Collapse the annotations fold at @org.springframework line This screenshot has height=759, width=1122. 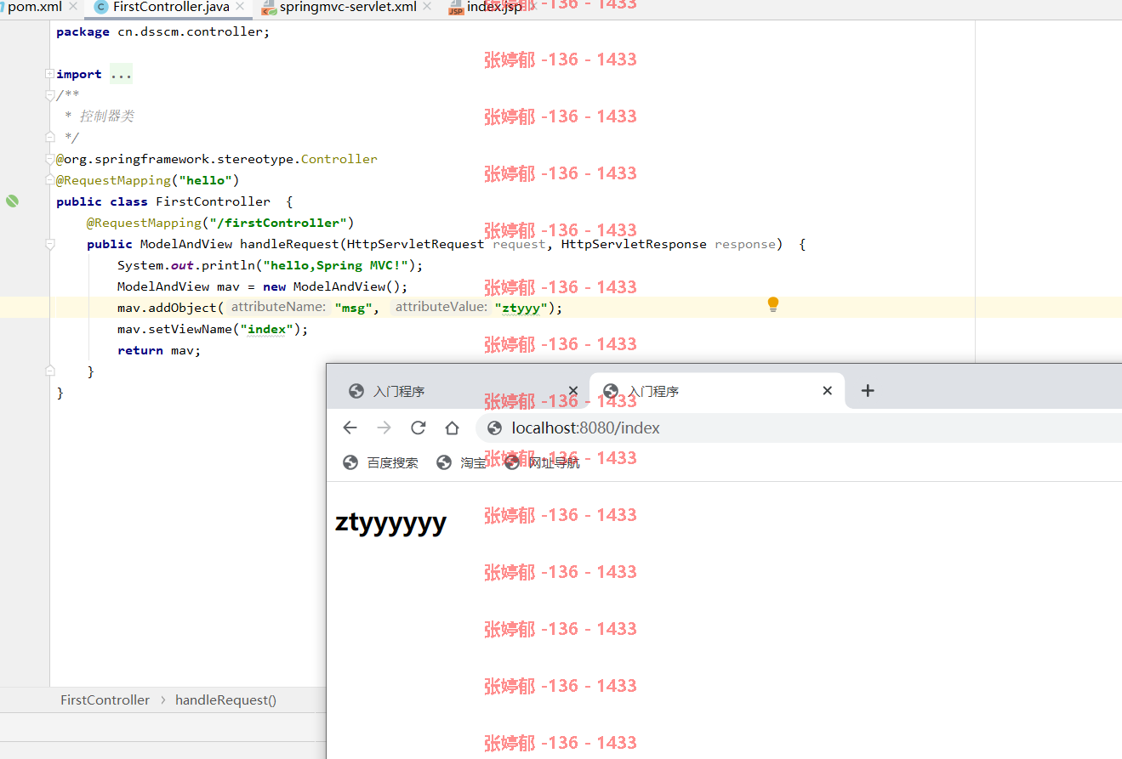[x=50, y=159]
